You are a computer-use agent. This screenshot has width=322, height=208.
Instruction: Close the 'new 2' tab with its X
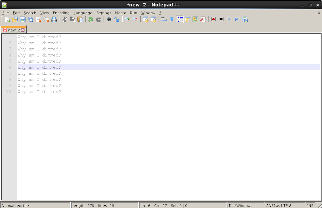click(x=23, y=30)
